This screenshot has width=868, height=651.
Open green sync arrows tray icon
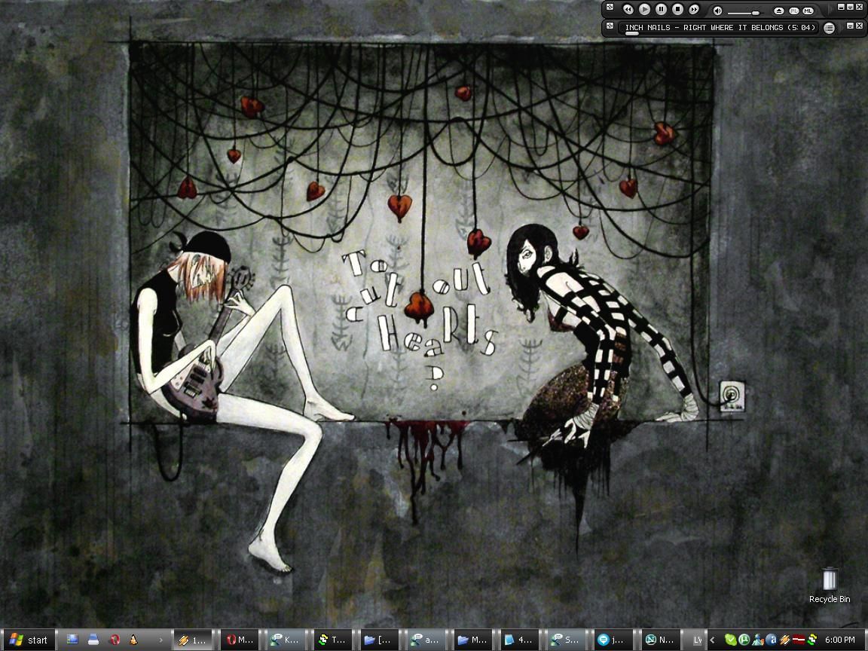[812, 640]
